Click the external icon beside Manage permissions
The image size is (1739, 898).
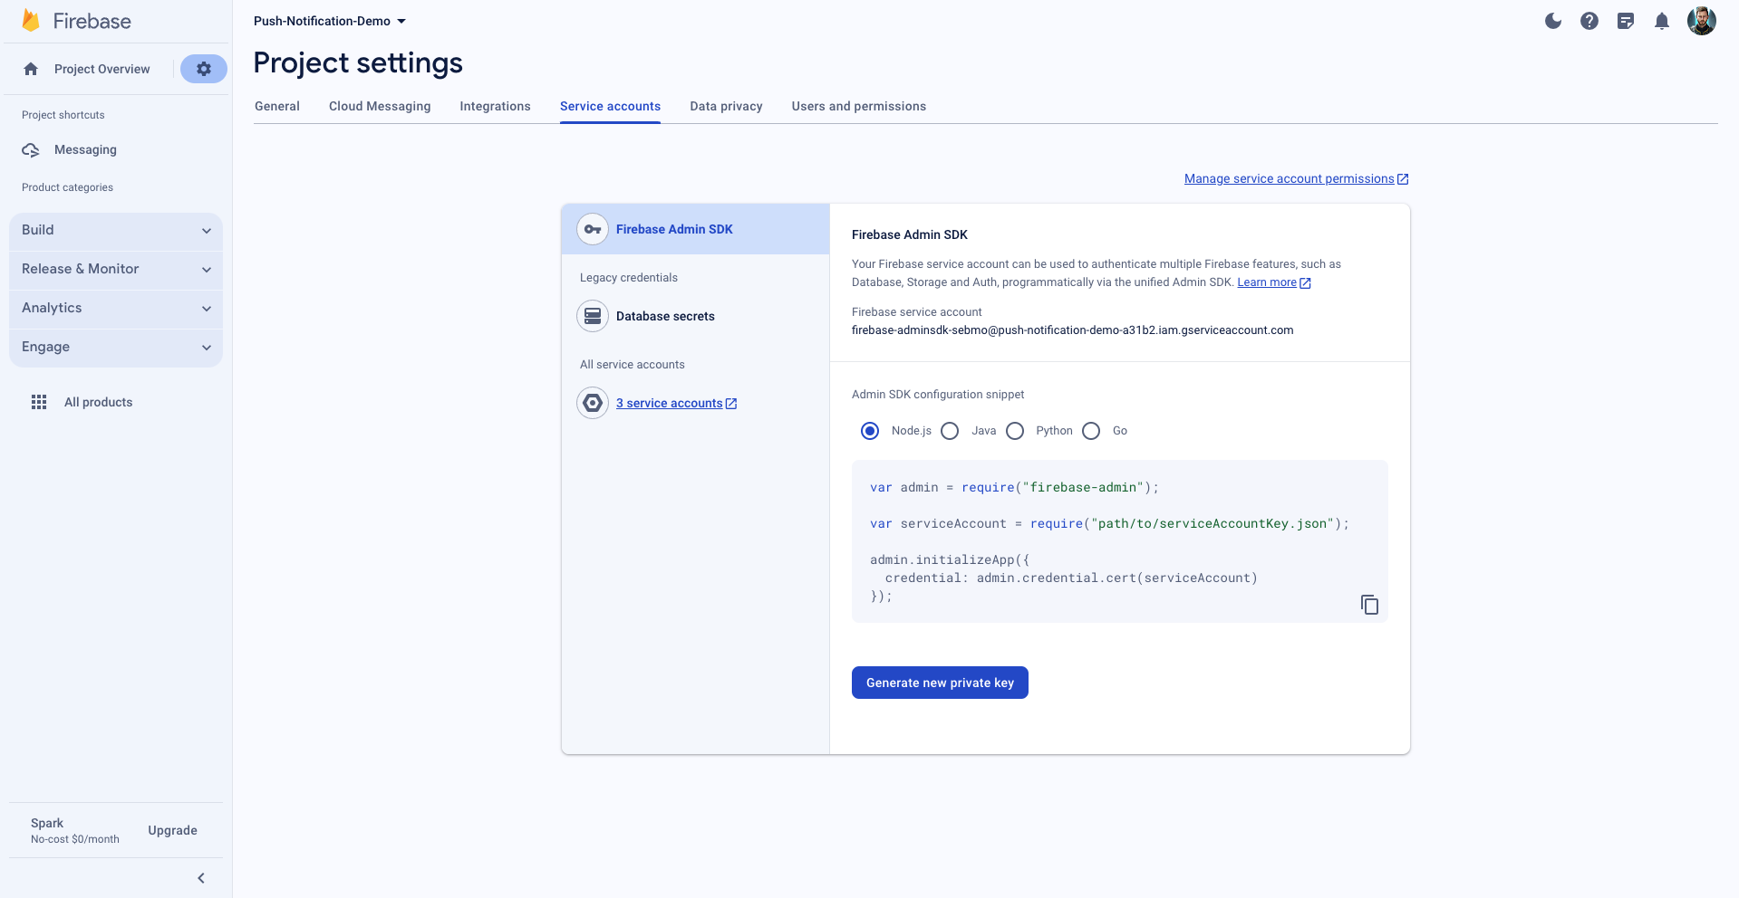pyautogui.click(x=1403, y=179)
